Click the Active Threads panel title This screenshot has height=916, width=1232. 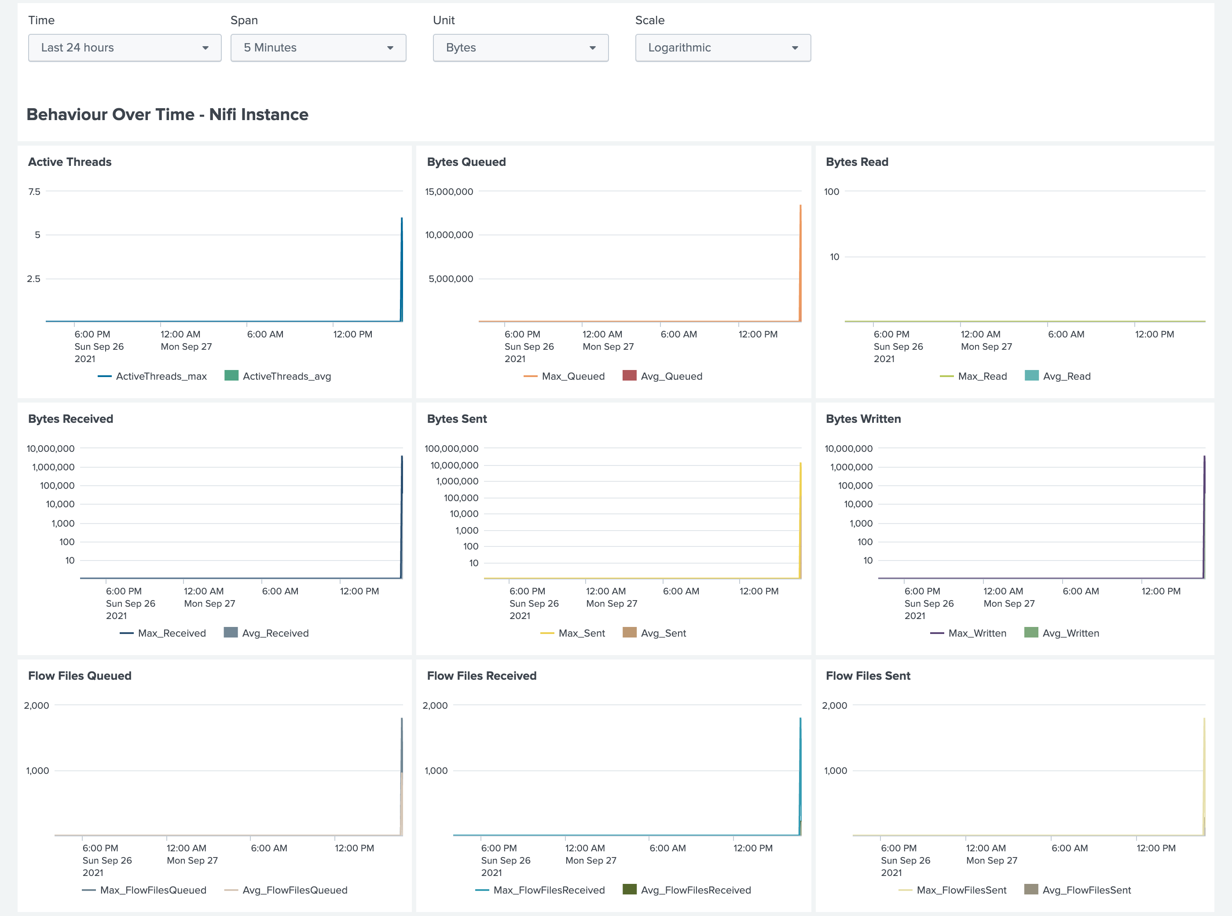[70, 162]
